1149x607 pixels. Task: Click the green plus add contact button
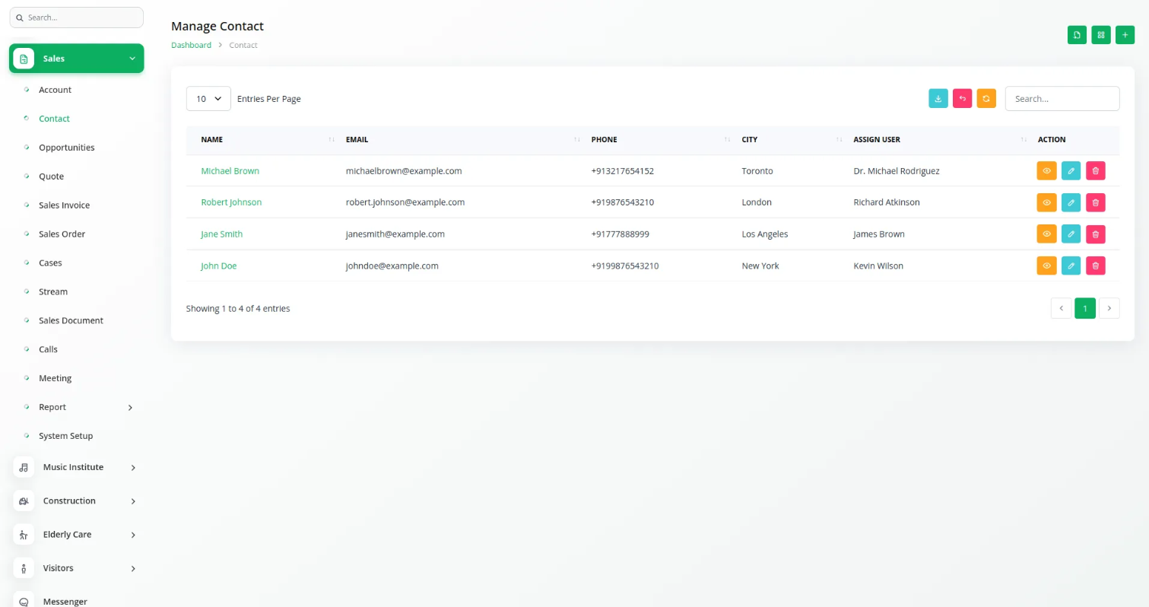[x=1125, y=35]
